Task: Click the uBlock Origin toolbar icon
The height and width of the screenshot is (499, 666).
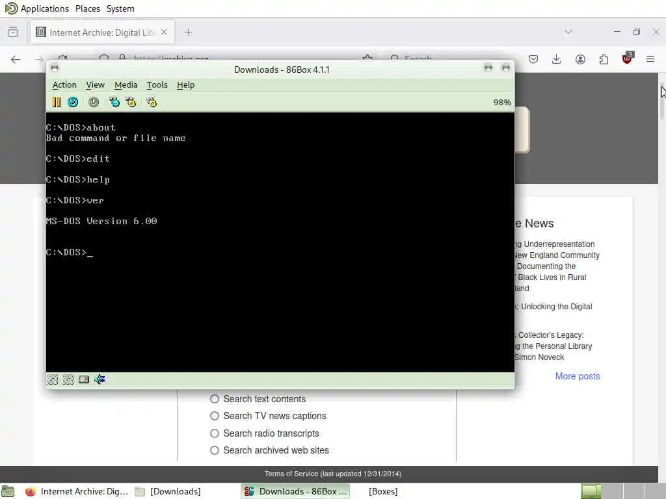Action: pyautogui.click(x=628, y=58)
